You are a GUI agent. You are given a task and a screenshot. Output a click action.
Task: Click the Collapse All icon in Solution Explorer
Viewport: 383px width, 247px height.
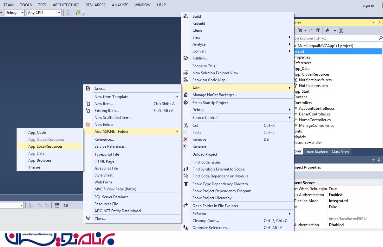click(x=317, y=30)
